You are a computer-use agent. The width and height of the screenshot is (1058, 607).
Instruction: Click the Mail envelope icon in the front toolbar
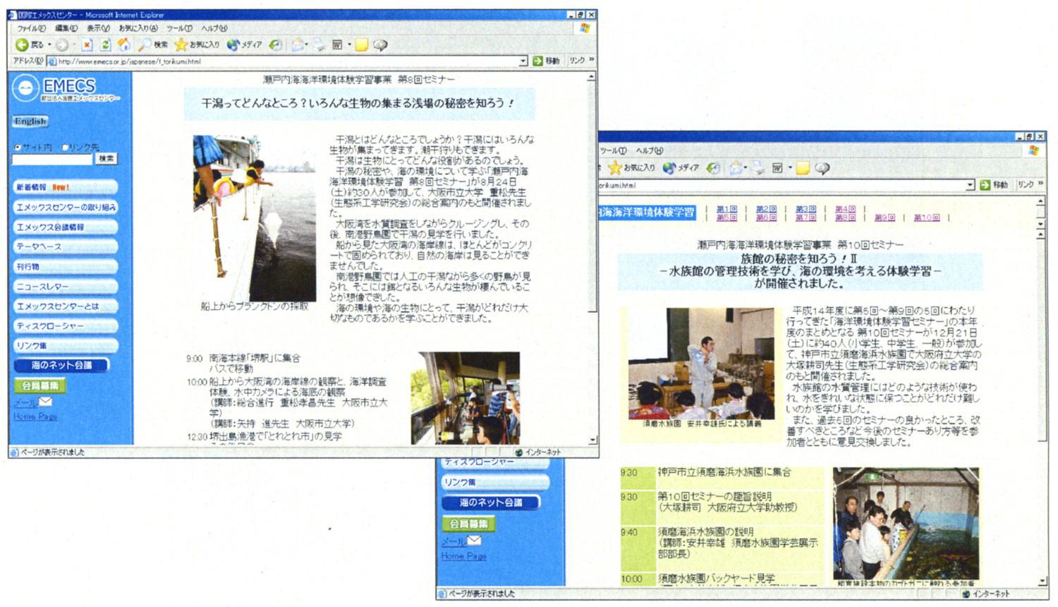click(x=298, y=45)
